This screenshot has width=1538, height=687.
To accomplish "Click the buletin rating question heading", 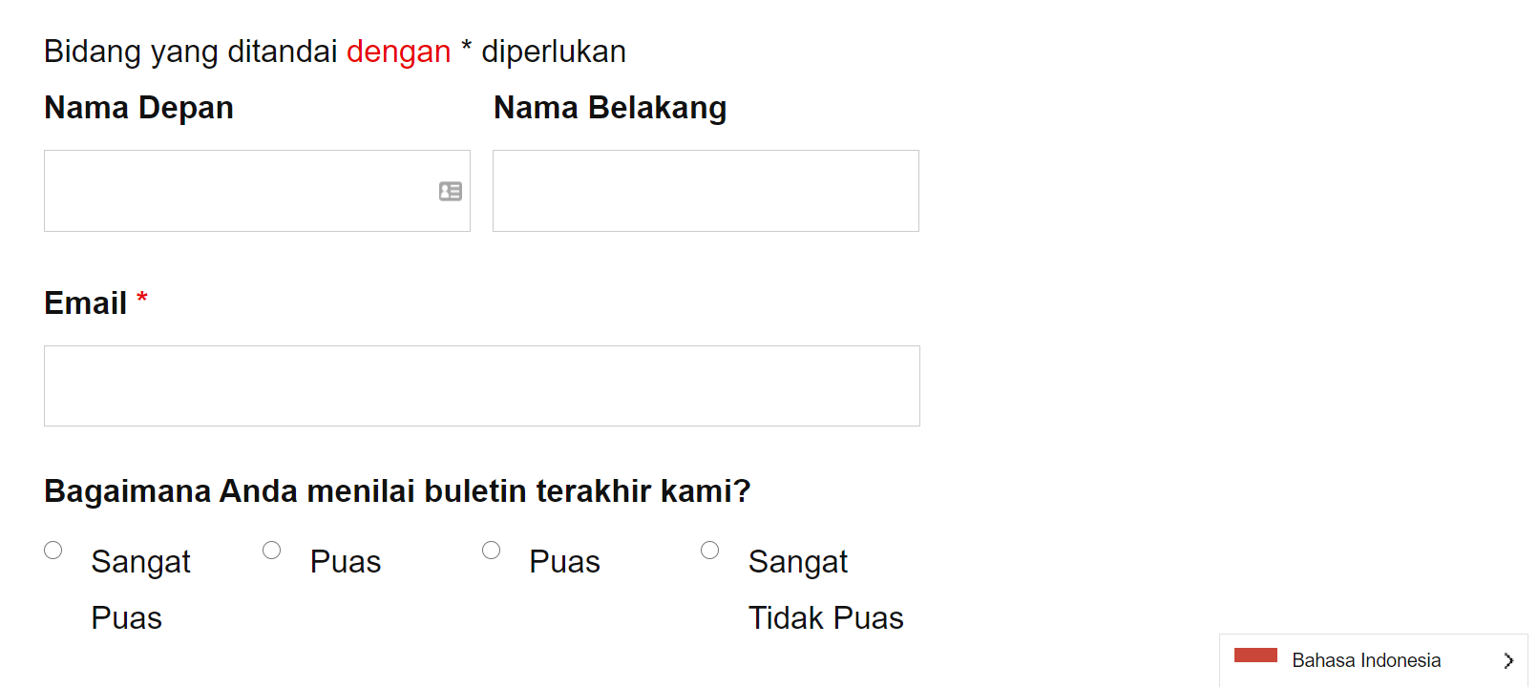I will pyautogui.click(x=397, y=491).
